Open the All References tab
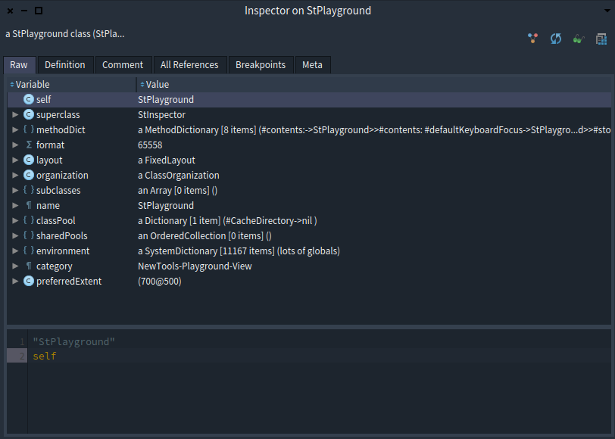Viewport: 615px width, 439px height. click(x=189, y=64)
